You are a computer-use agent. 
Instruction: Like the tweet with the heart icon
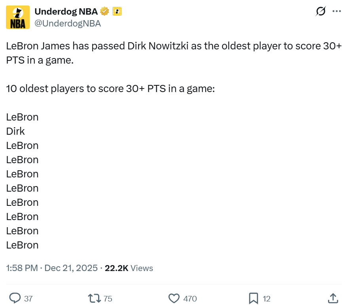174,298
